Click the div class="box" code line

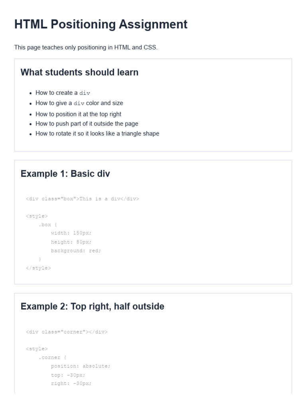(82, 199)
